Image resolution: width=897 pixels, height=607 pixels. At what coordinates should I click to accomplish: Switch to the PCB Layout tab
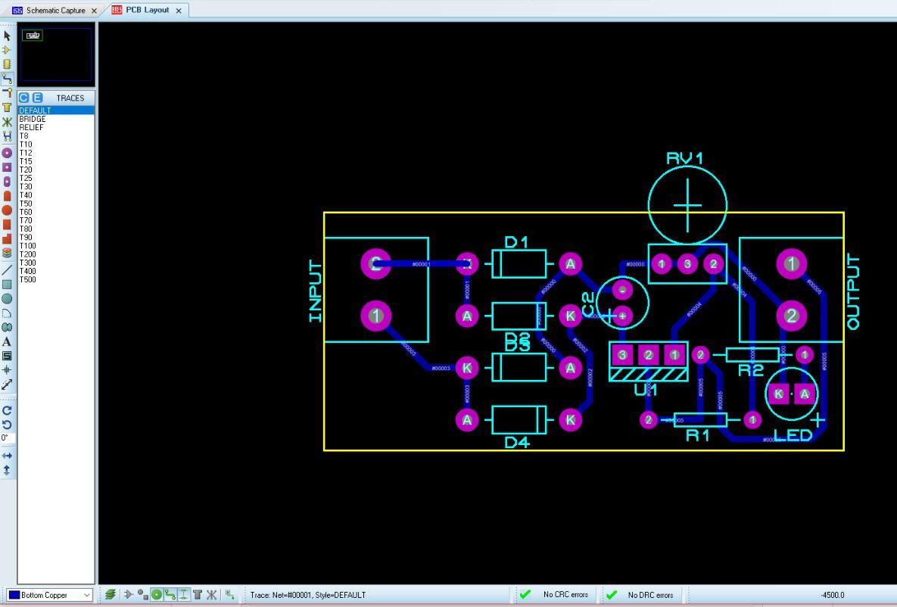click(148, 11)
